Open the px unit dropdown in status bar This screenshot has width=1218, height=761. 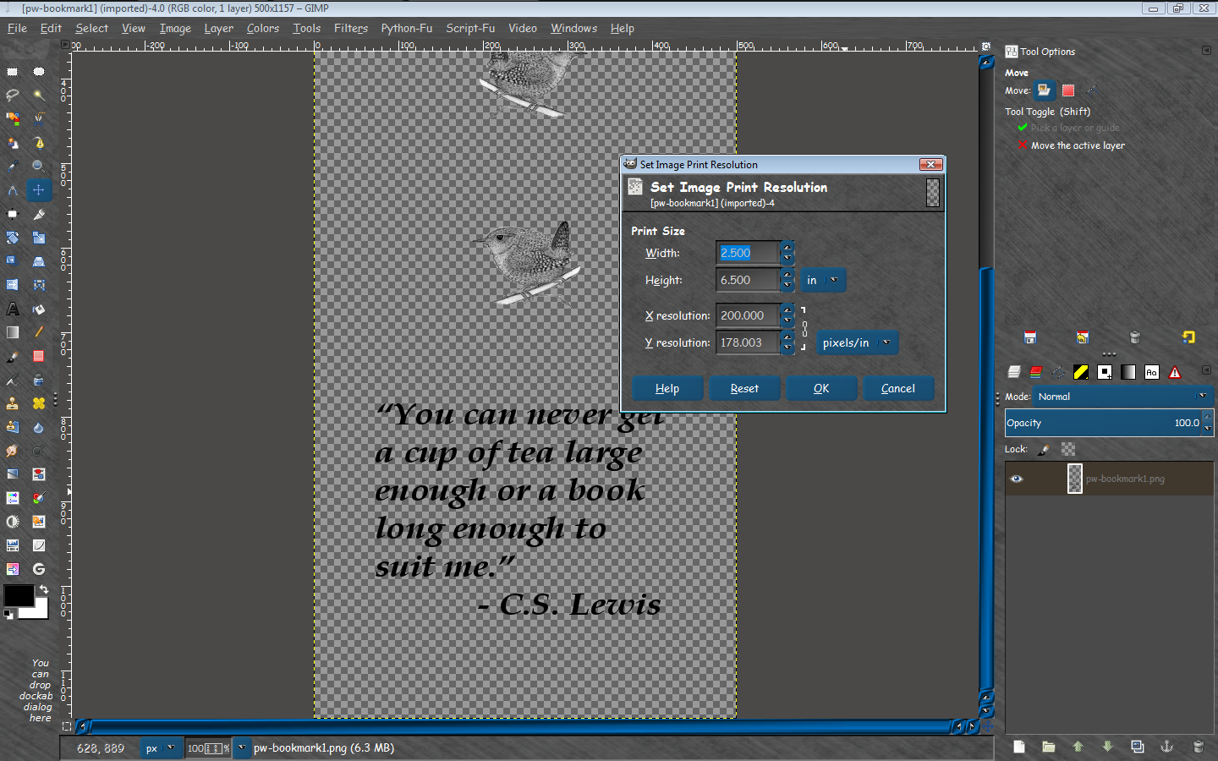click(160, 748)
